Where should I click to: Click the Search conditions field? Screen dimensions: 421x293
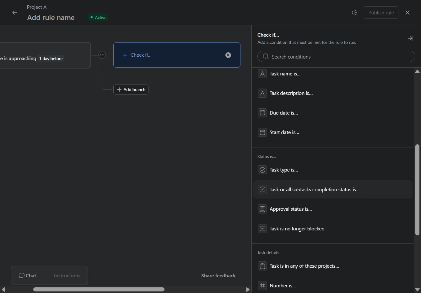(x=336, y=56)
